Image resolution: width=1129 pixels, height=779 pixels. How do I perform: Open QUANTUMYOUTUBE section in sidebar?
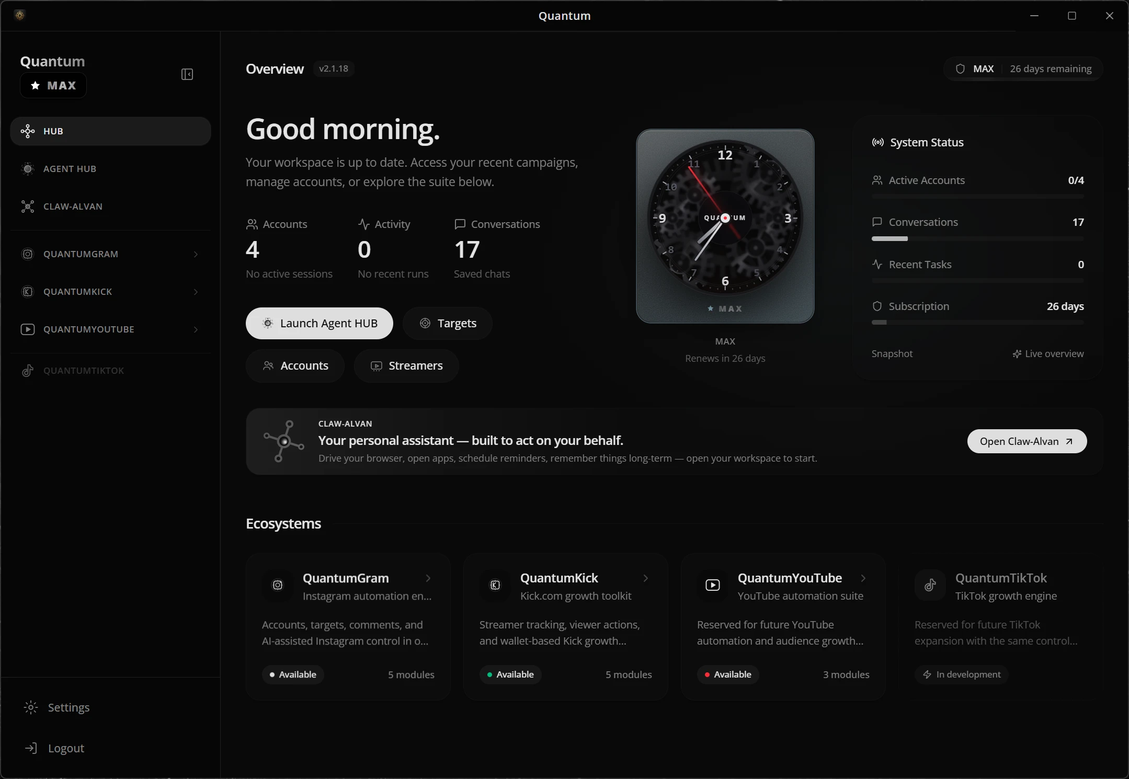110,329
